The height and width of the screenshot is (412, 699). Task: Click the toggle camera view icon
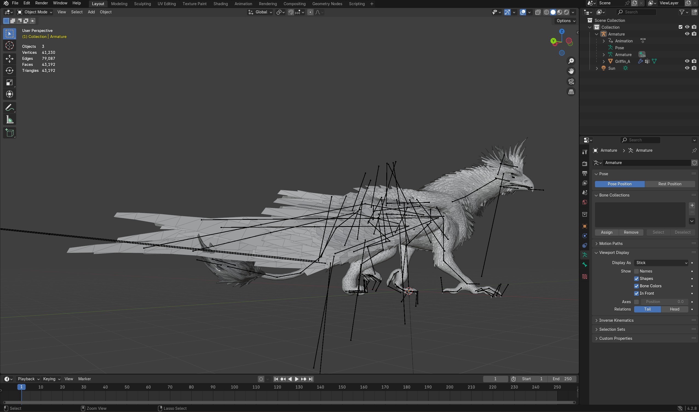point(571,81)
